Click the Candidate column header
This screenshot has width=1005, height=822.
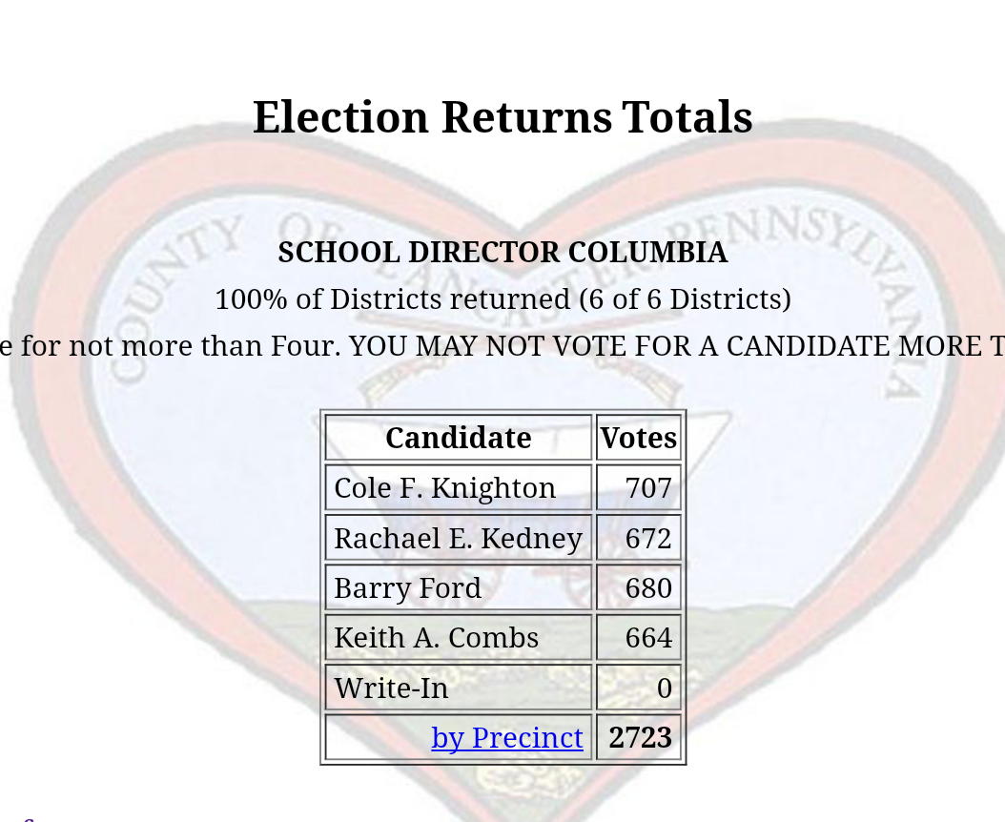(458, 438)
